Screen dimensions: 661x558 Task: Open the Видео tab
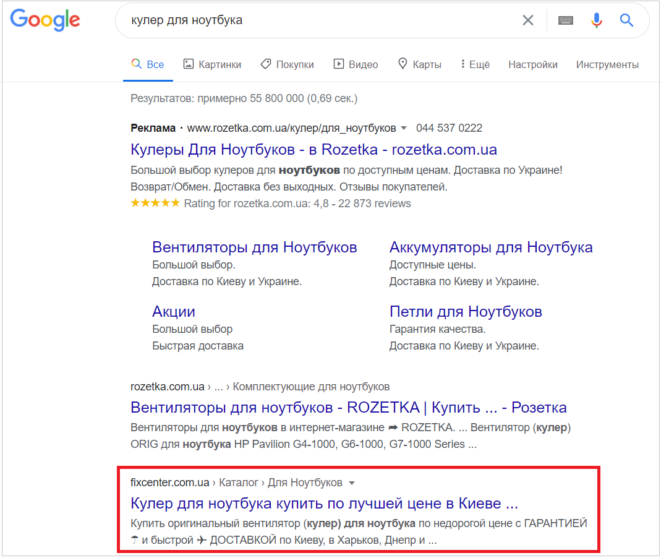[356, 64]
